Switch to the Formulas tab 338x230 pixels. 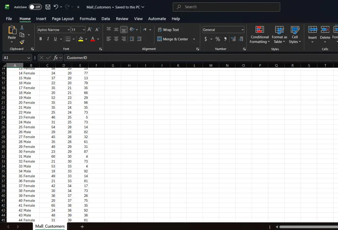click(88, 19)
